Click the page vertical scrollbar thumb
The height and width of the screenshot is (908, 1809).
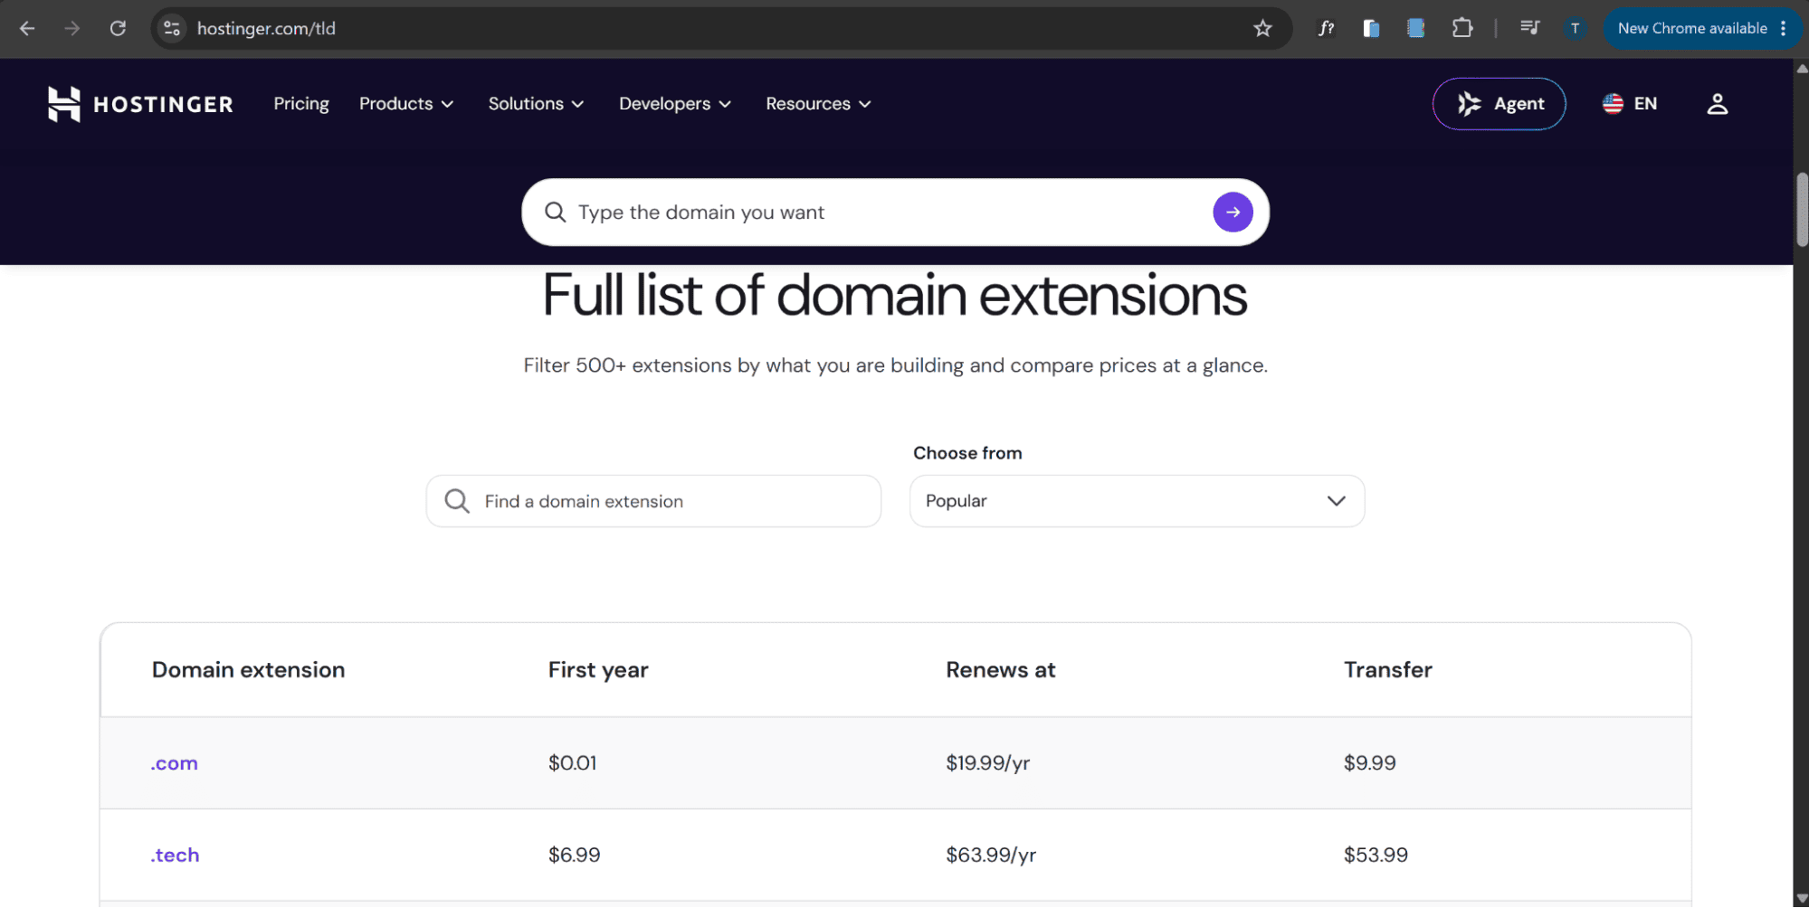point(1801,208)
